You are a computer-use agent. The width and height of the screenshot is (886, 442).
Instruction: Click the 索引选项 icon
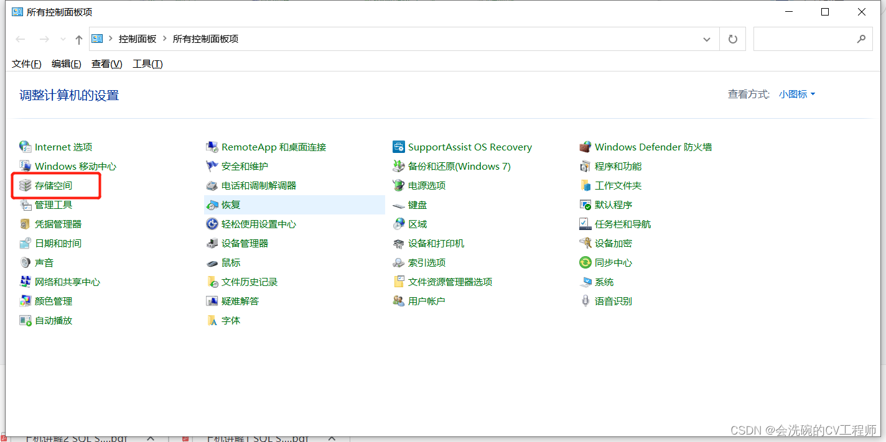click(398, 262)
